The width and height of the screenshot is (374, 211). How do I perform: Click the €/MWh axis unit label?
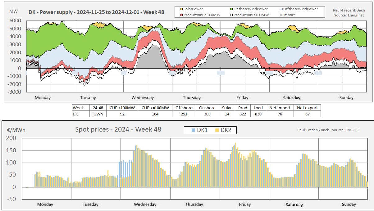(16, 130)
